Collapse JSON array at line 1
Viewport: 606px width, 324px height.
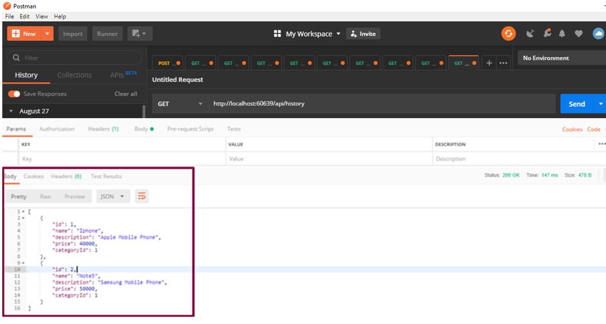pos(22,212)
